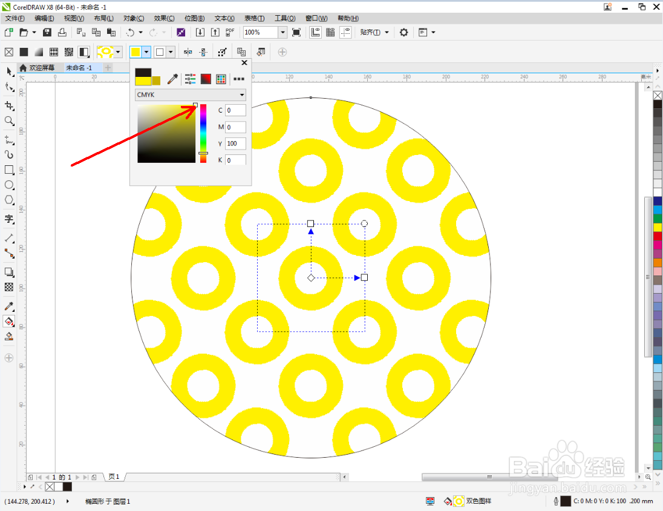663x511 pixels.
Task: Open the Options gear icon
Action: point(404,32)
